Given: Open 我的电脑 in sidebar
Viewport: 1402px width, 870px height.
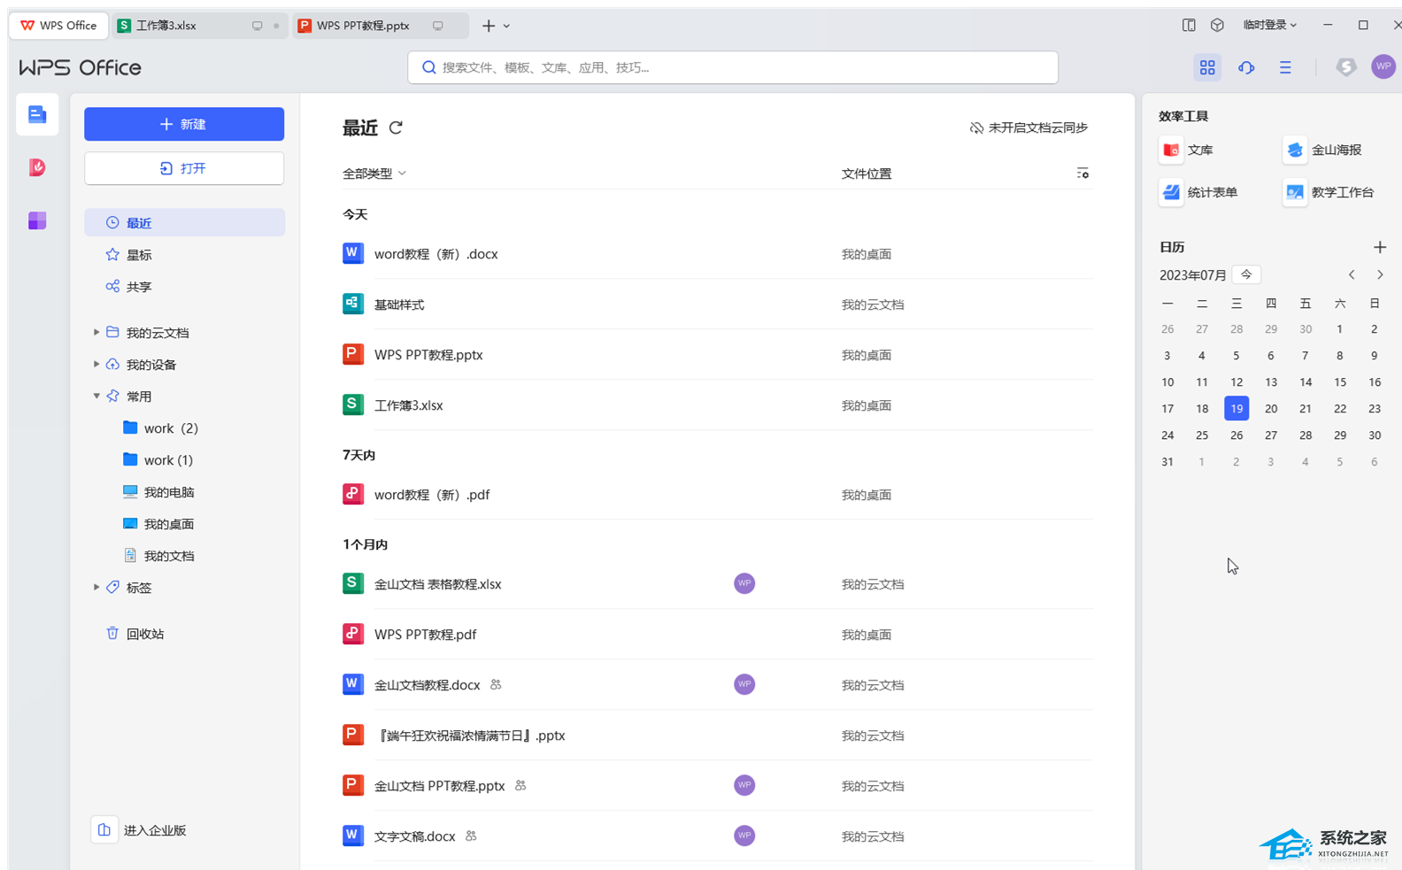Looking at the screenshot, I should pos(158,492).
